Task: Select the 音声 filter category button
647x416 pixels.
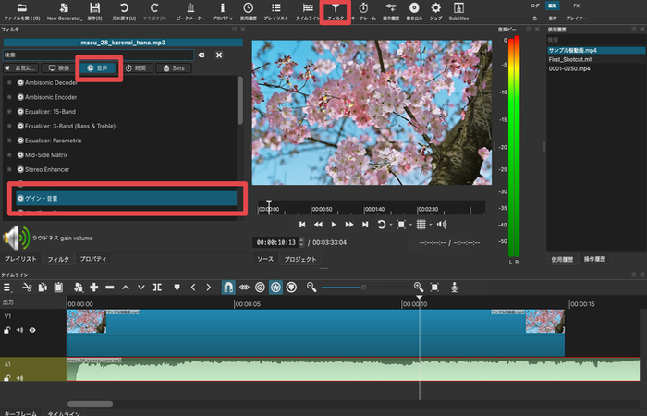Action: point(97,67)
